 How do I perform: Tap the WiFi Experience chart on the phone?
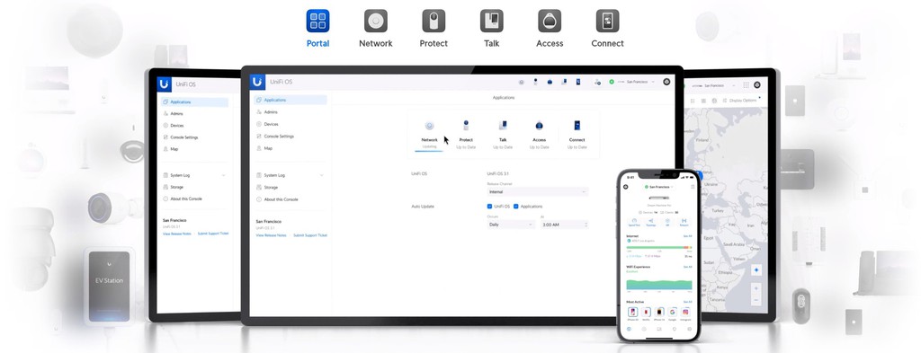click(x=659, y=285)
